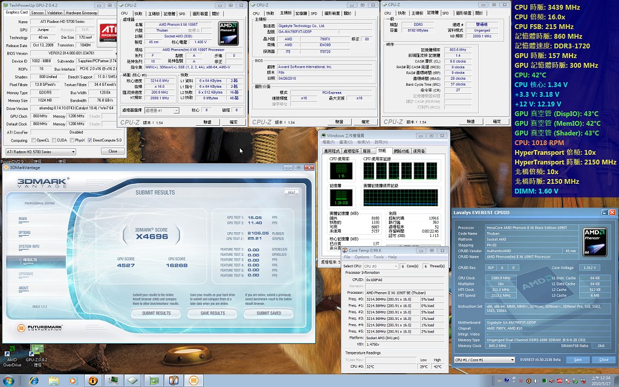This screenshot has height=387, width=619.
Task: Click the orange info icon taskbar button
Action: click(x=93, y=381)
